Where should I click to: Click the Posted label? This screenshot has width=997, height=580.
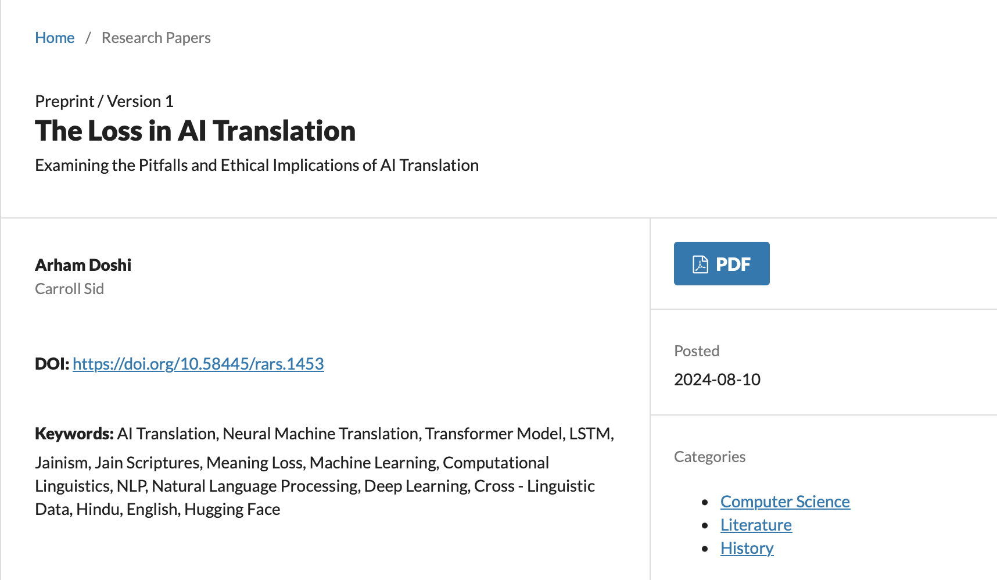coord(696,351)
